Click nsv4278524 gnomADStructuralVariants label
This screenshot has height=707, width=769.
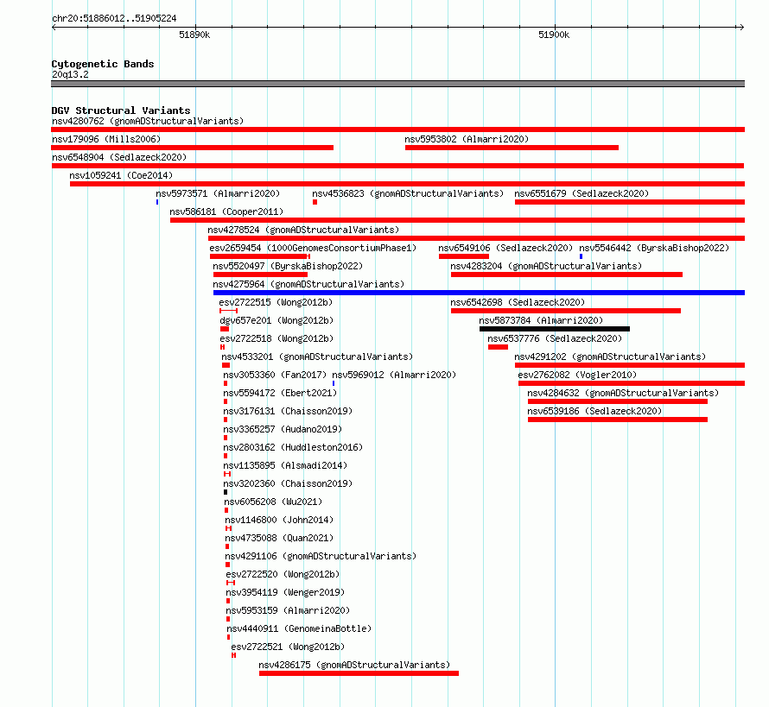click(303, 230)
